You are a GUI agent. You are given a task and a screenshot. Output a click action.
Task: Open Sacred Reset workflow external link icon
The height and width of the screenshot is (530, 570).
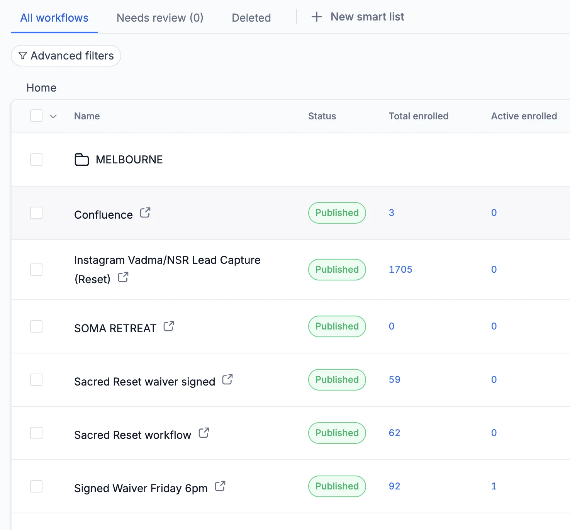(204, 433)
